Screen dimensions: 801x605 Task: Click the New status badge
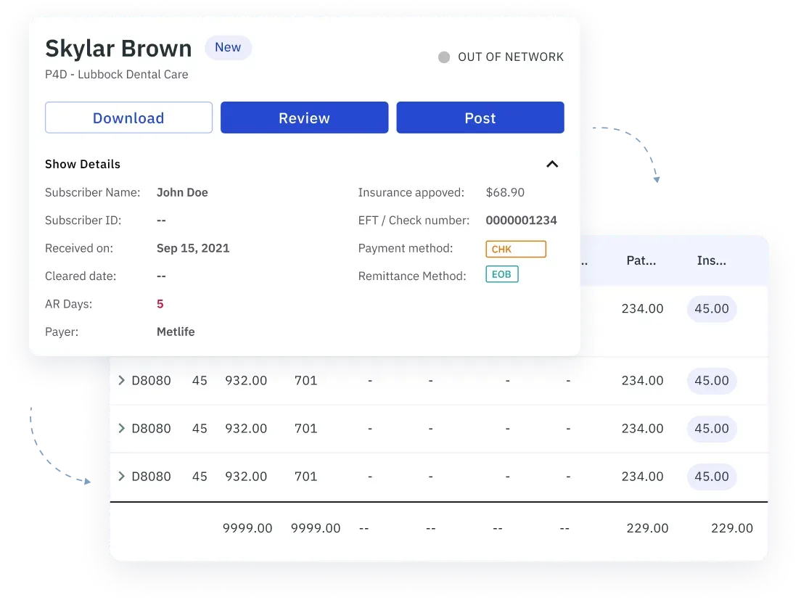[x=228, y=48]
